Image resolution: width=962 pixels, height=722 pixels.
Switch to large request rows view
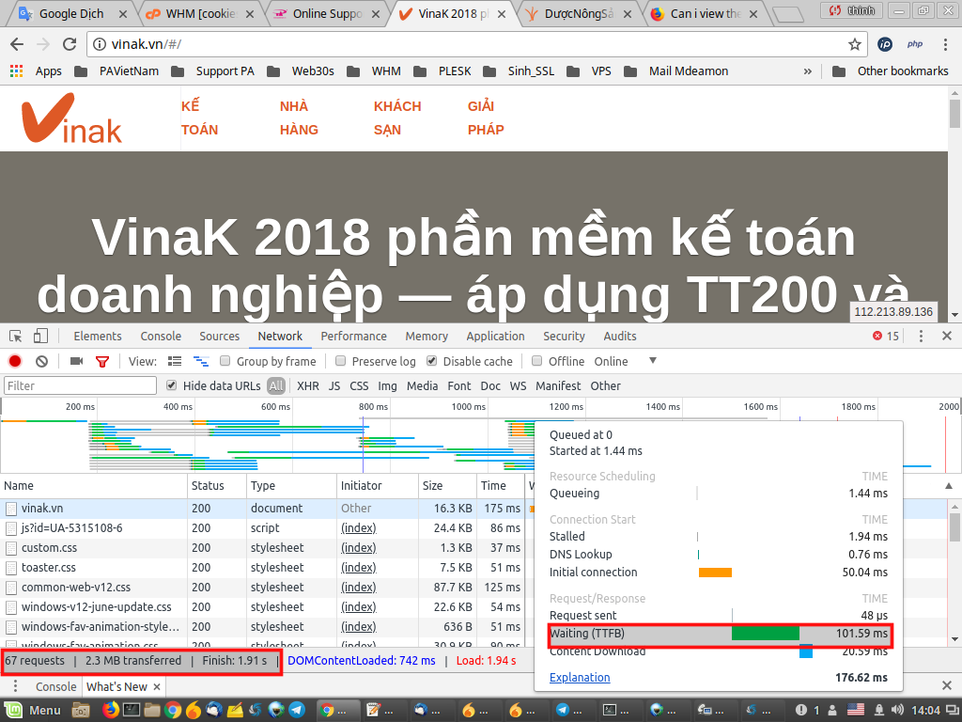175,361
